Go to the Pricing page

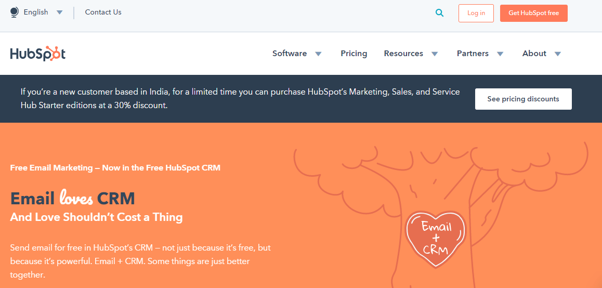(x=354, y=54)
